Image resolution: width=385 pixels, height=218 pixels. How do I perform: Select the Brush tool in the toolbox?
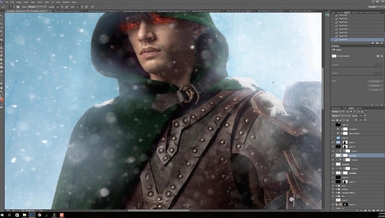(x=2, y=44)
